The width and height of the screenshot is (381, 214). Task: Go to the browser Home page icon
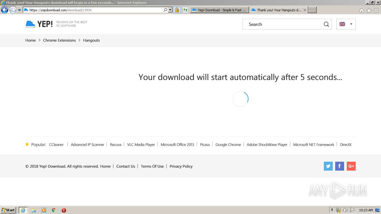point(361,10)
